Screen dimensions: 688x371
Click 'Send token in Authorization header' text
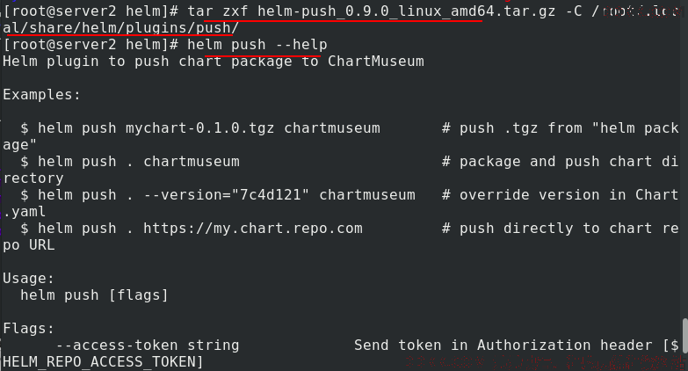click(503, 346)
